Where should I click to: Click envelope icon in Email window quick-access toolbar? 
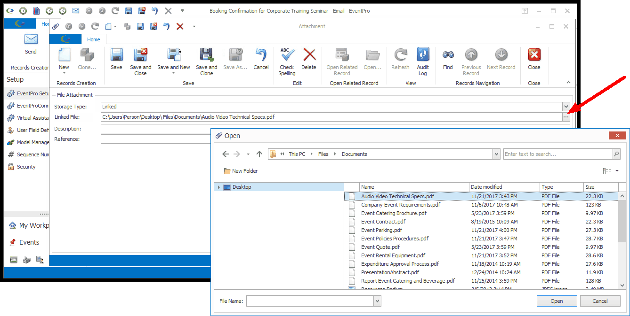(76, 10)
